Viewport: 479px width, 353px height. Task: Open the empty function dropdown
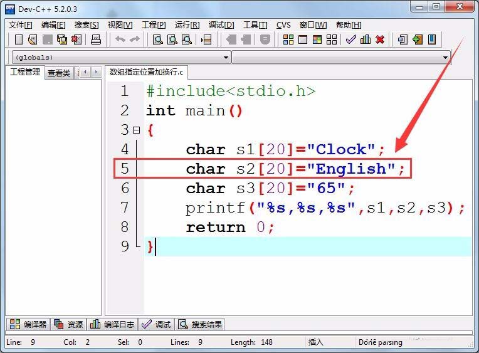[x=340, y=58]
